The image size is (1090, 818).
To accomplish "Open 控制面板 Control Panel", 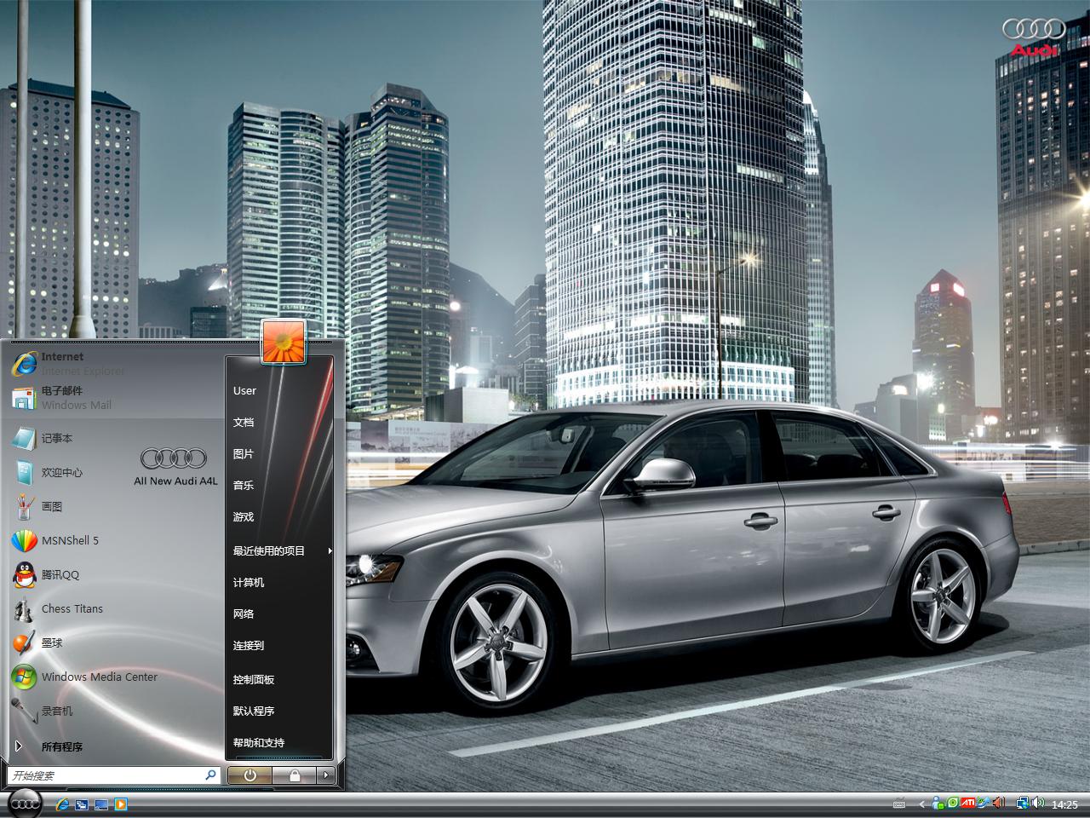I will 279,679.
